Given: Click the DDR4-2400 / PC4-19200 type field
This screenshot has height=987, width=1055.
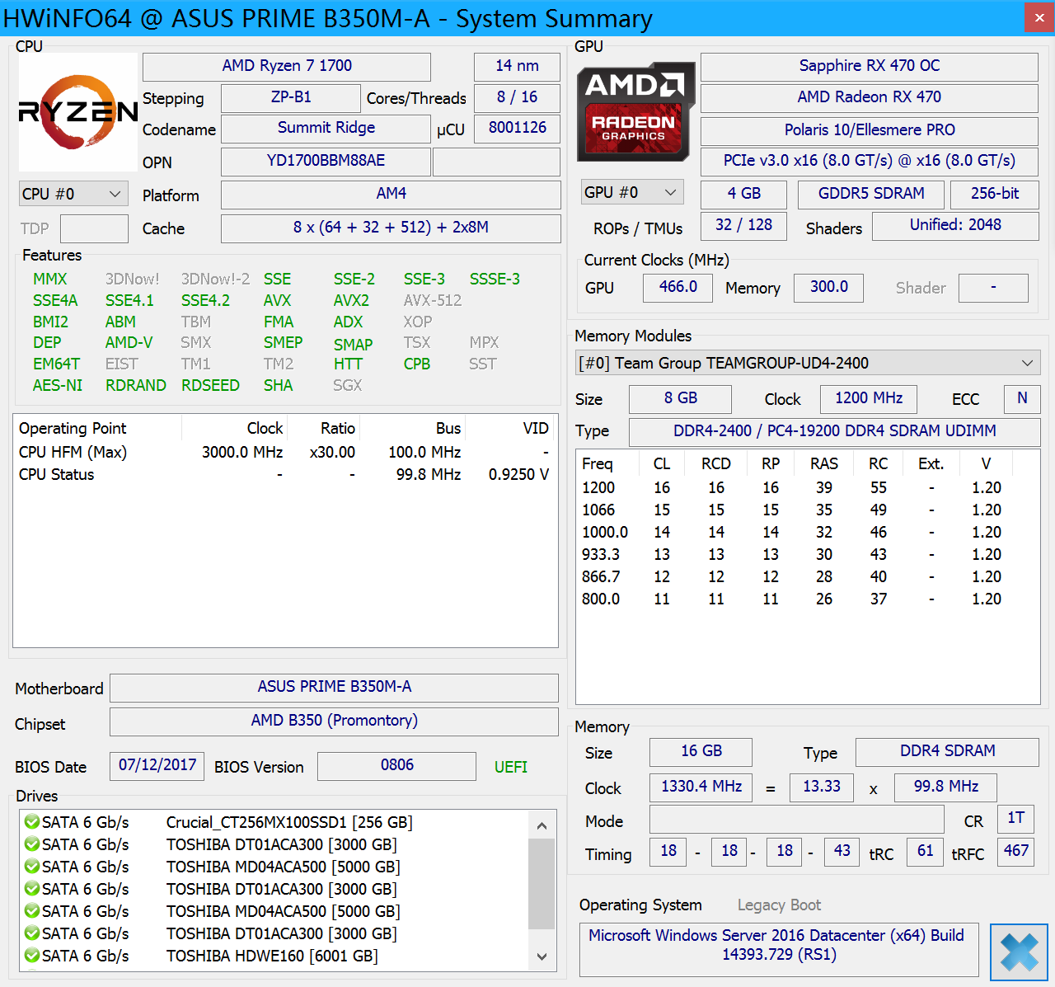Looking at the screenshot, I should (x=834, y=431).
